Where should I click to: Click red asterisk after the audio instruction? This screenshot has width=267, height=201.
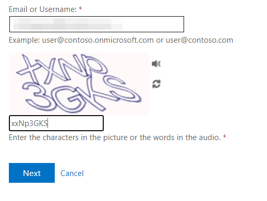point(224,136)
